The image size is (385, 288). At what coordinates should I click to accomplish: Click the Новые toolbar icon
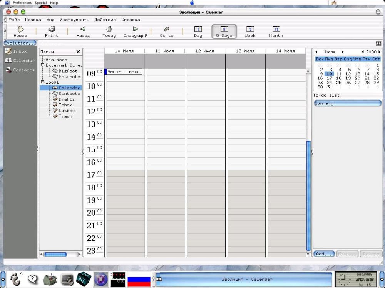click(20, 32)
